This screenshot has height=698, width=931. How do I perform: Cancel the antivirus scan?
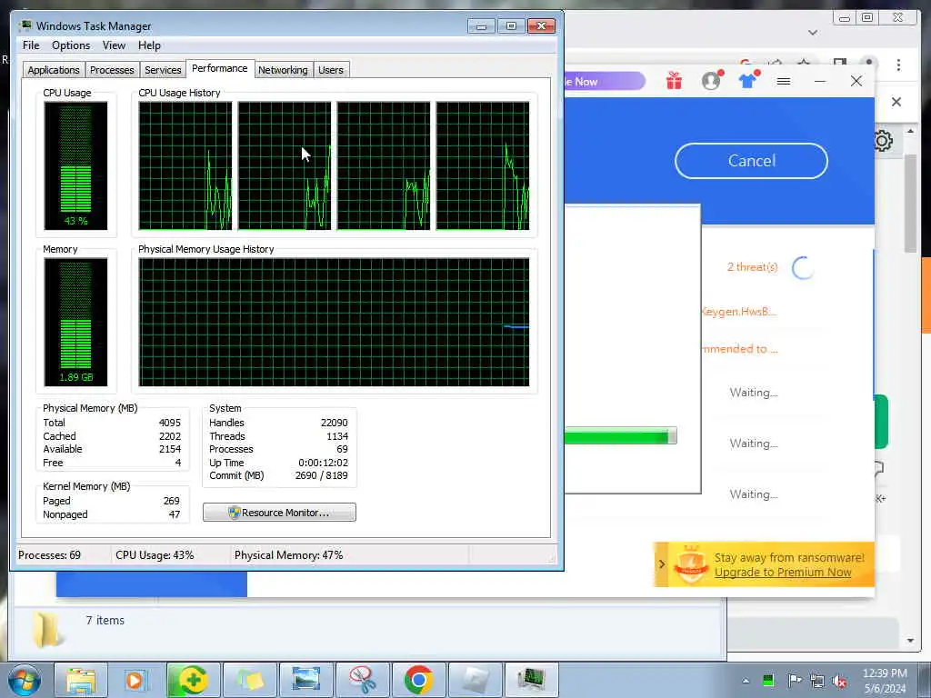(x=751, y=161)
